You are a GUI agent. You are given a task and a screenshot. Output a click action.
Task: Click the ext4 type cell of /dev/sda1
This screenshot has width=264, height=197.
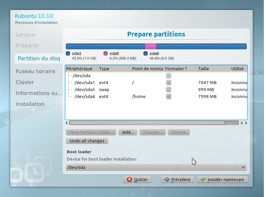pyautogui.click(x=103, y=83)
